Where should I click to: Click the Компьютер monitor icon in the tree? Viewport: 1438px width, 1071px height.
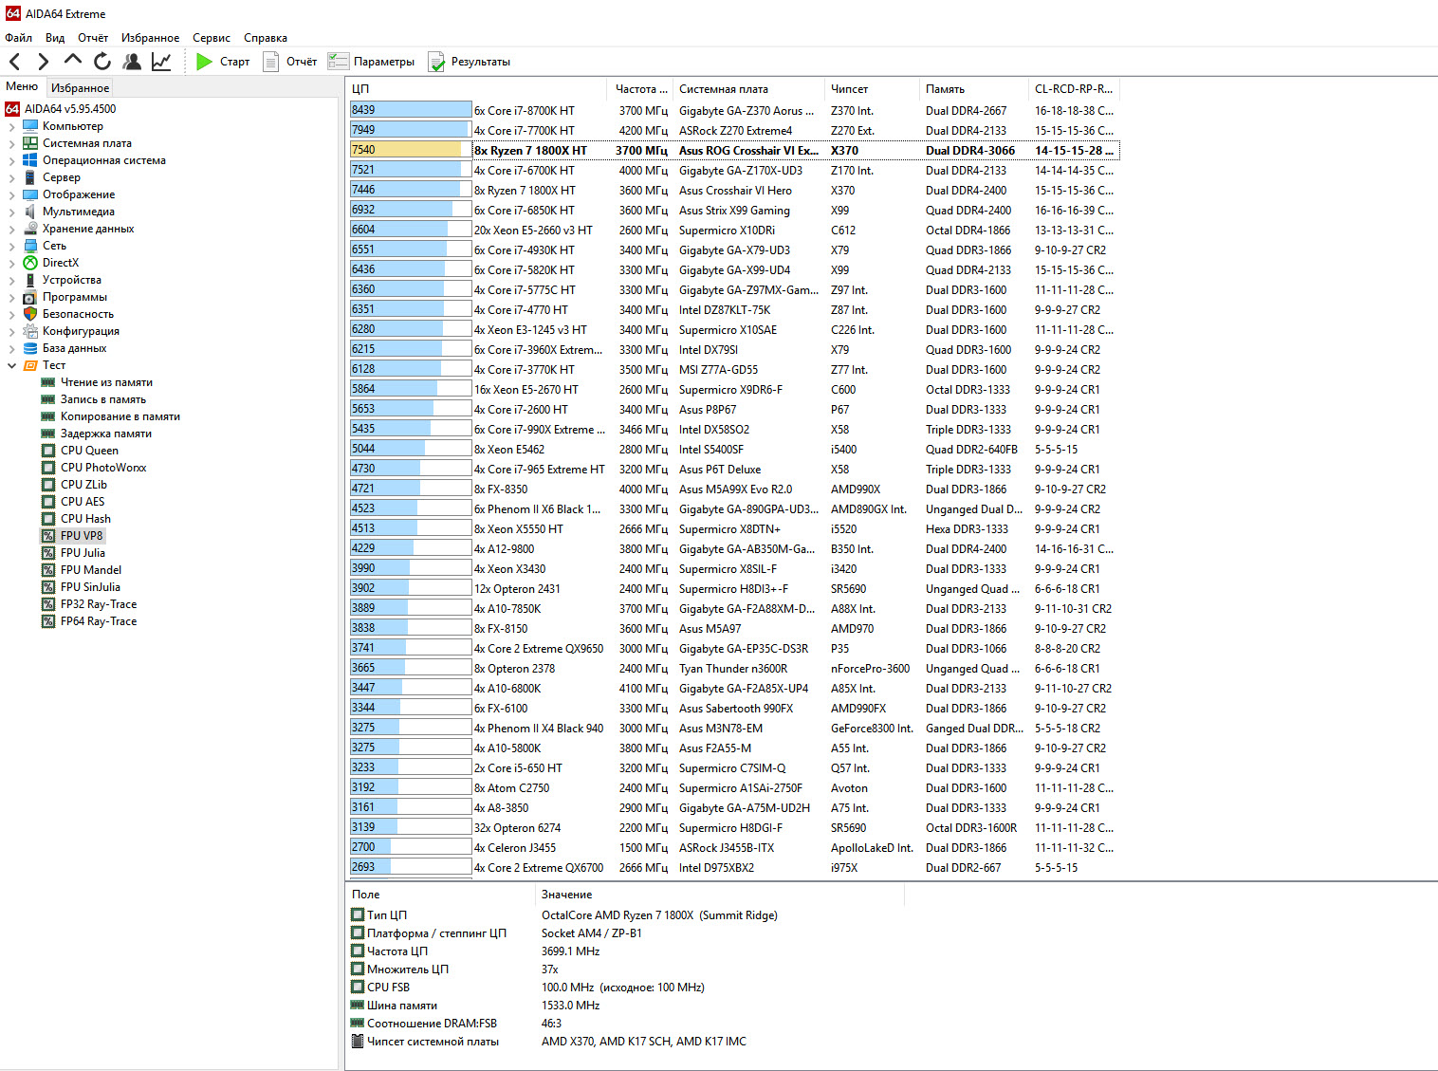coord(30,126)
